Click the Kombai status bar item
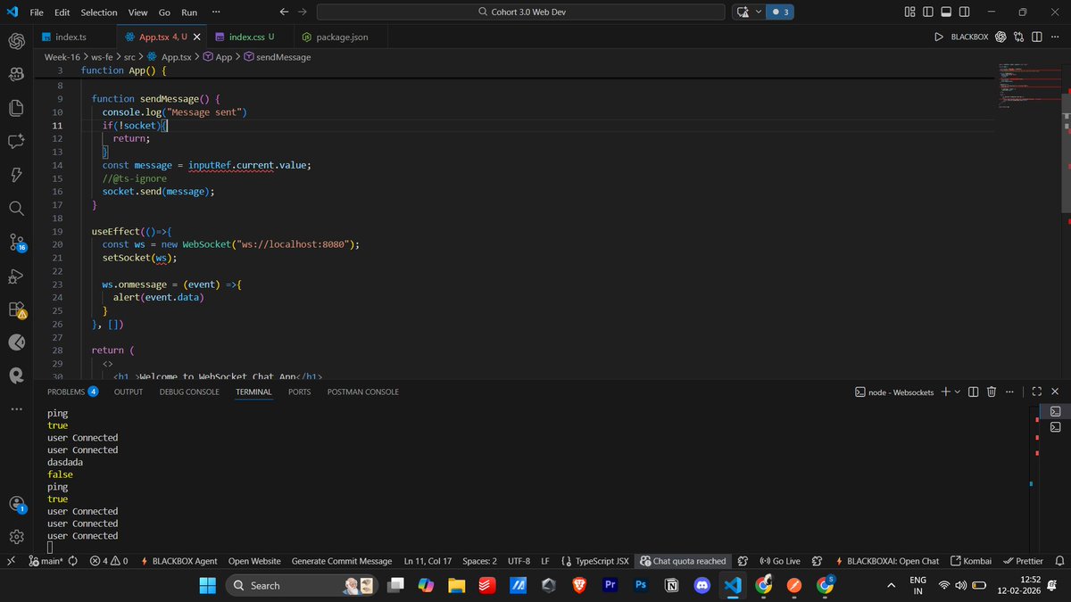Image resolution: width=1071 pixels, height=602 pixels. (972, 561)
